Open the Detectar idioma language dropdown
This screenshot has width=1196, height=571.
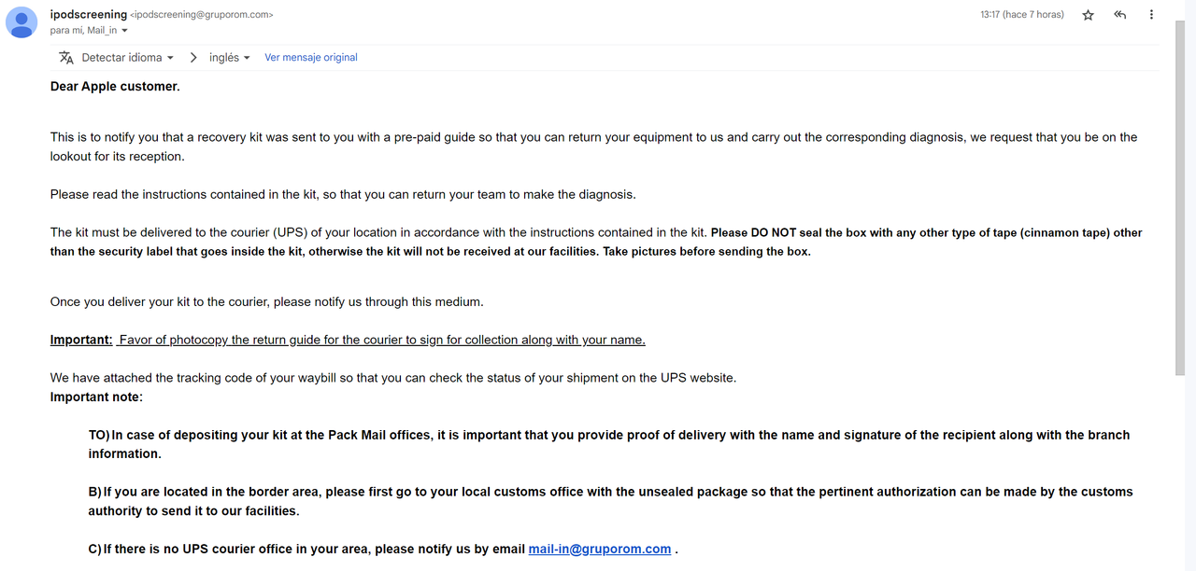[x=128, y=58]
